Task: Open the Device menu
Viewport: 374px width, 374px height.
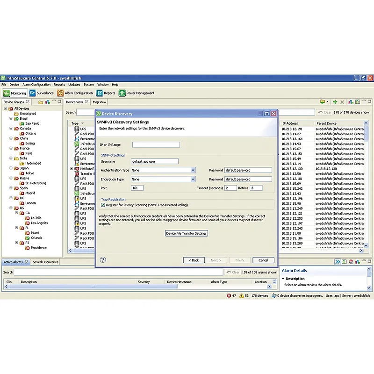Action: point(14,85)
